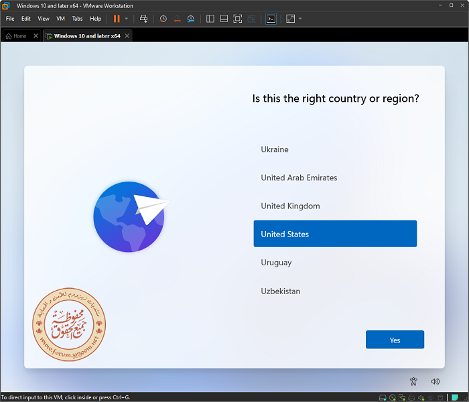This screenshot has height=402, width=469.
Task: Click the stretch guest display icon
Action: point(290,19)
